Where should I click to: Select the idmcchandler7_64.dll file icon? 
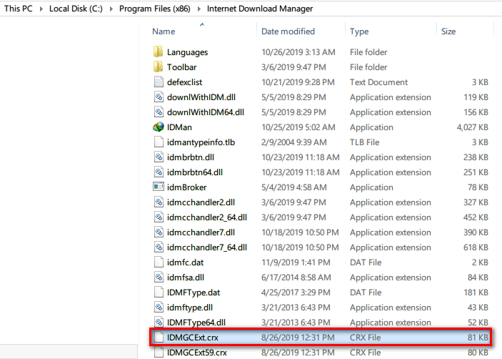point(159,247)
